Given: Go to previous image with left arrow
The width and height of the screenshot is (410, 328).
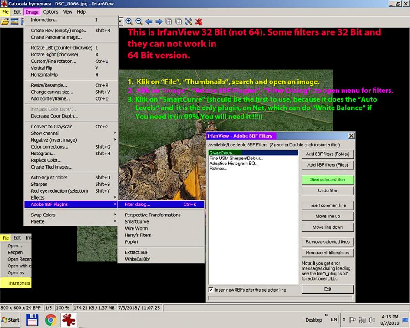Looking at the screenshot, I should click(149, 21).
